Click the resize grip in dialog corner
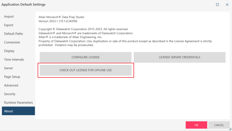 pos(230,129)
